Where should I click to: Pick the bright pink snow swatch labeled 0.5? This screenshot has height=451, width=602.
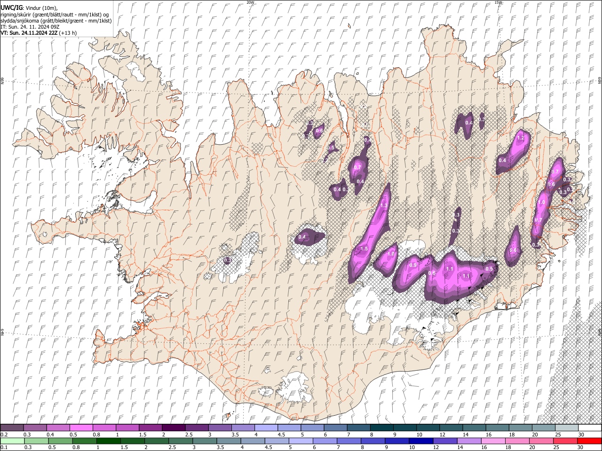(x=81, y=428)
